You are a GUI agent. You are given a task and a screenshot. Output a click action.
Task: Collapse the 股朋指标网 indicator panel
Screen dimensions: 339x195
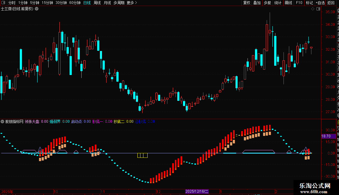click(2, 121)
